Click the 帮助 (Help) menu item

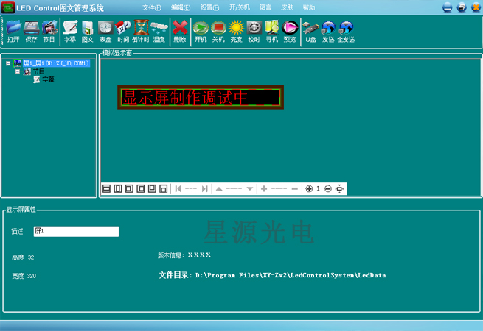click(x=308, y=7)
